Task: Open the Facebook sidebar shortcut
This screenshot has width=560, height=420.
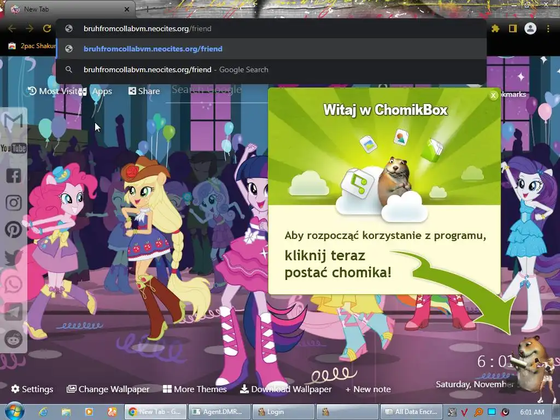Action: pyautogui.click(x=14, y=176)
